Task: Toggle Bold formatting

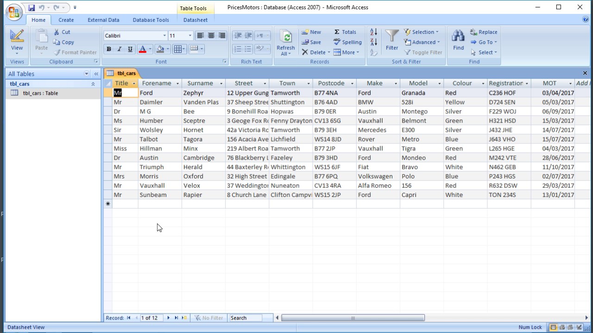Action: click(x=109, y=49)
